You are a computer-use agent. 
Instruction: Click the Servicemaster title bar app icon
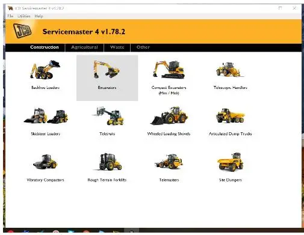10,8
